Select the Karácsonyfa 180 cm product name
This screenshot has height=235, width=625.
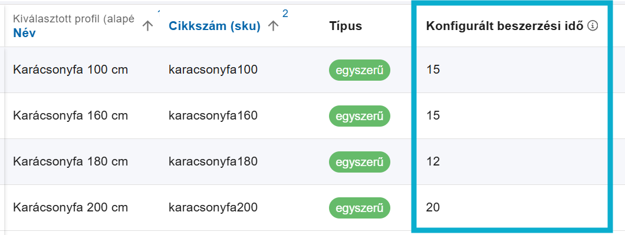71,161
